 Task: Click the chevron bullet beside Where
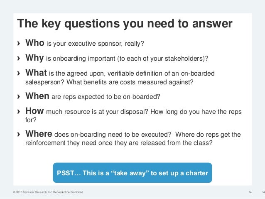(x=18, y=135)
